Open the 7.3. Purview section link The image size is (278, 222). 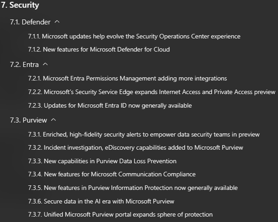(29, 121)
